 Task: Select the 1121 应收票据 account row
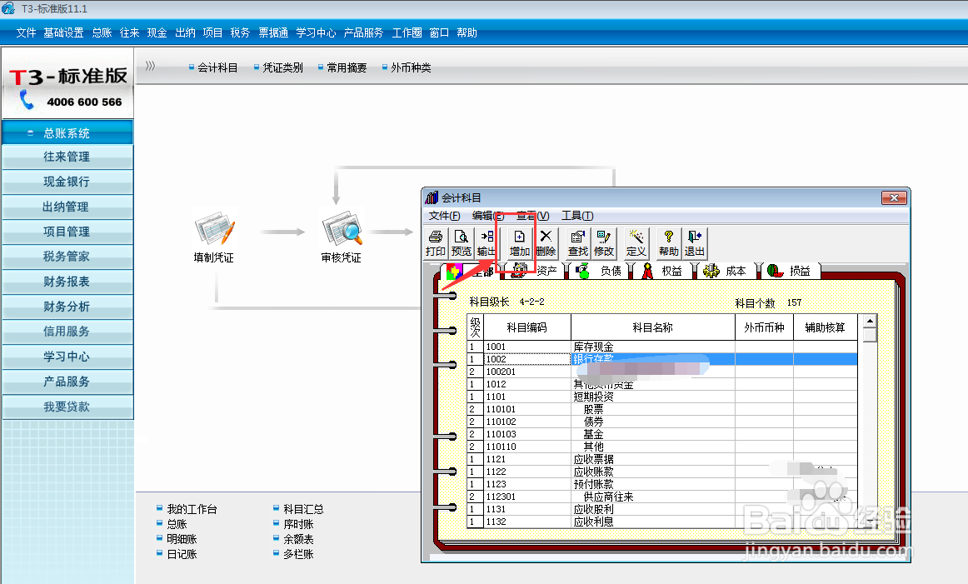(x=661, y=459)
